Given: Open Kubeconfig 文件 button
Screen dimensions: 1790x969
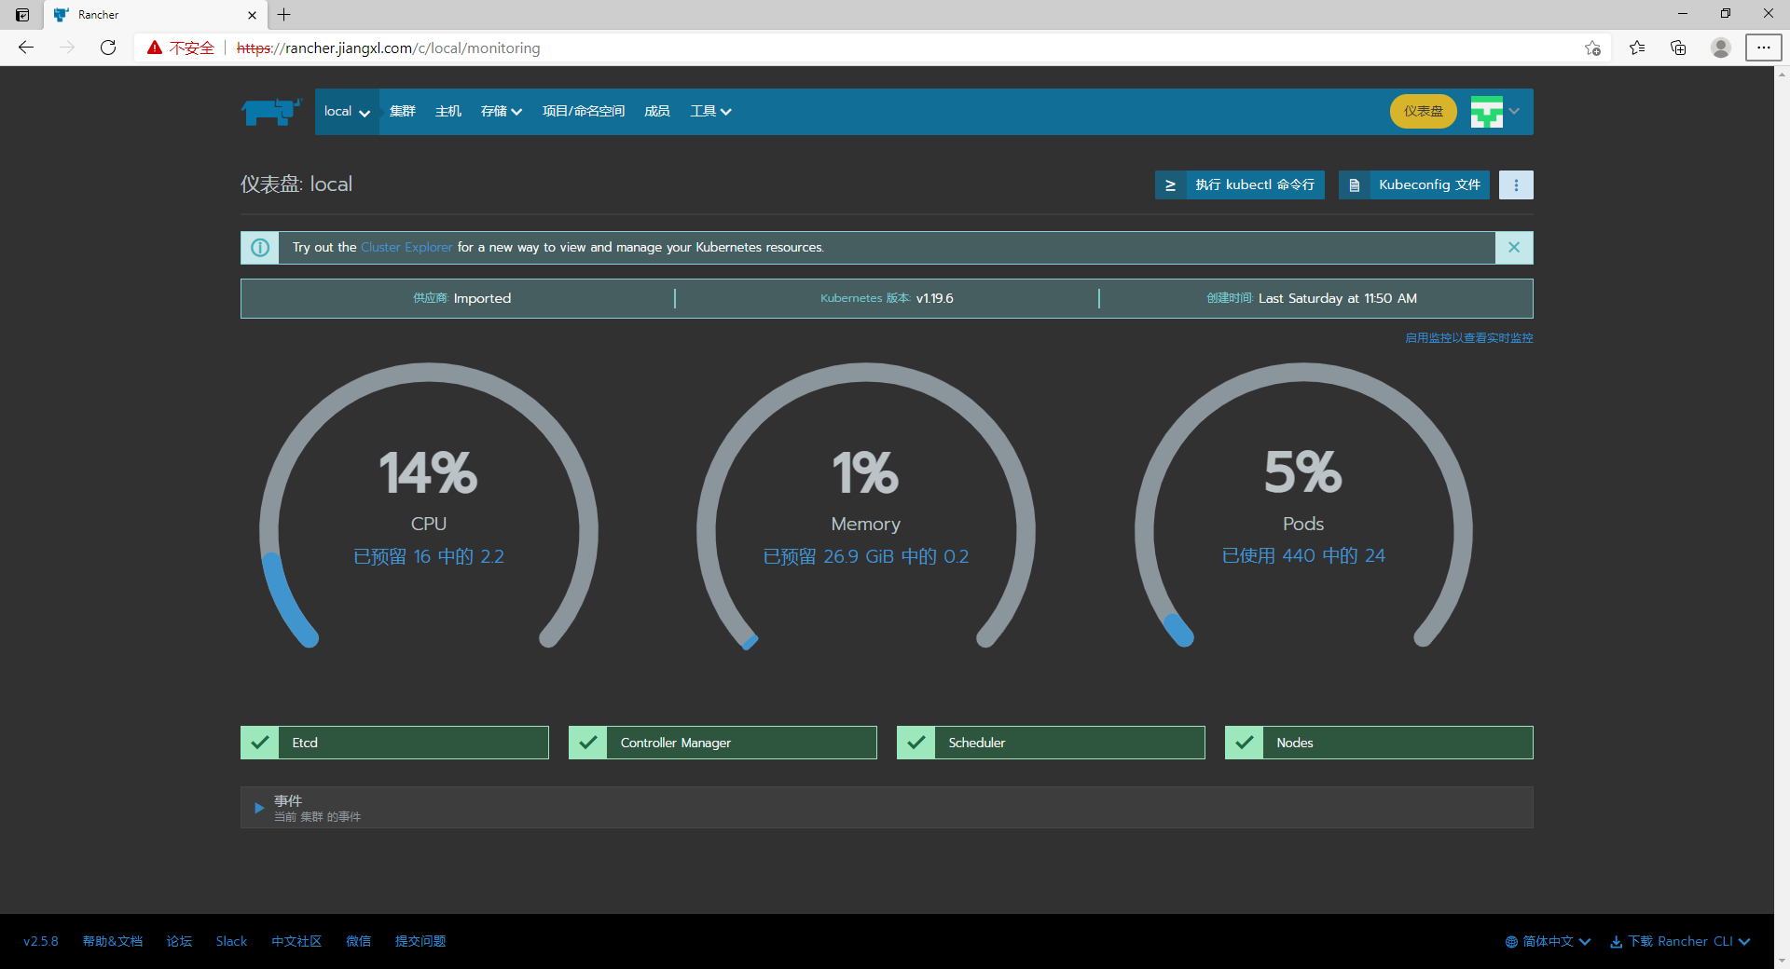Looking at the screenshot, I should click(x=1413, y=184).
